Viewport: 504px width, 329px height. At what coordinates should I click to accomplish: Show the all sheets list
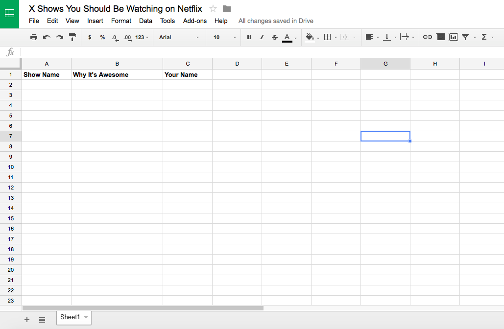(x=42, y=320)
